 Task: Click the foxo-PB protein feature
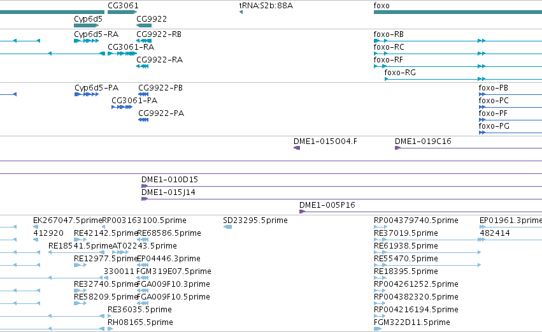(510, 94)
